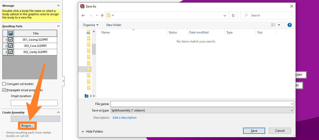Viewport: 319px width, 140px height.
Task: Click the Up one level arrow
Action: pyautogui.click(x=102, y=15)
